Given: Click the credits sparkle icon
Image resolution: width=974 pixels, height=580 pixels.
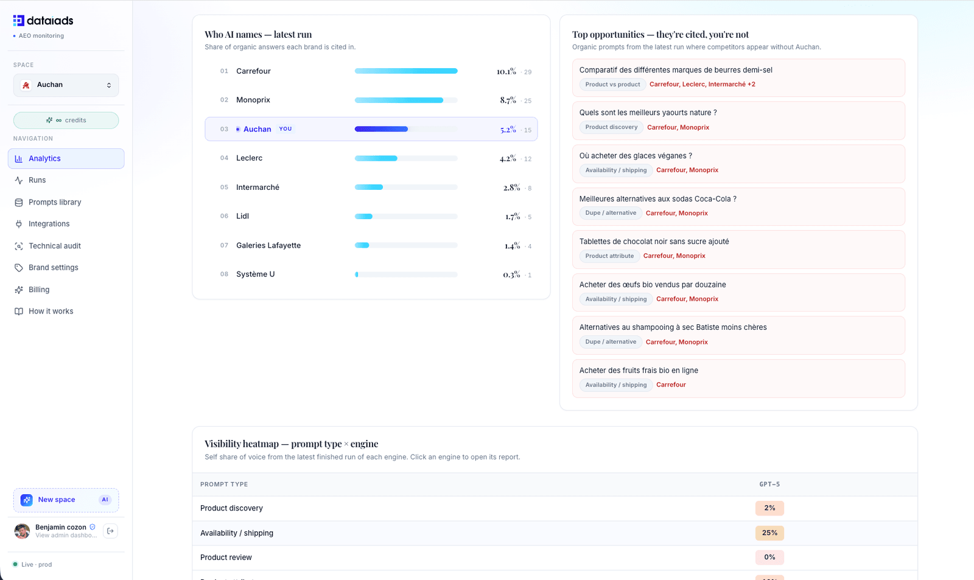Looking at the screenshot, I should [x=49, y=121].
